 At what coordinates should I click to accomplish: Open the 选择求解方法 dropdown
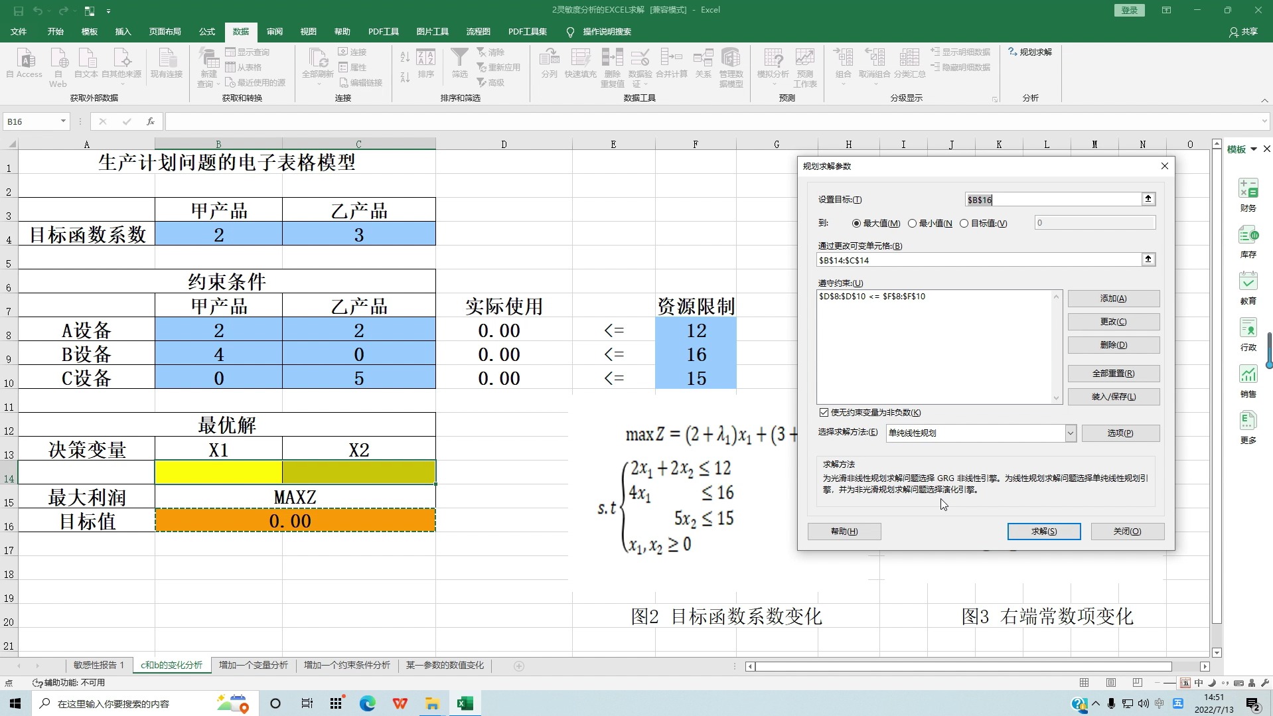(1069, 433)
